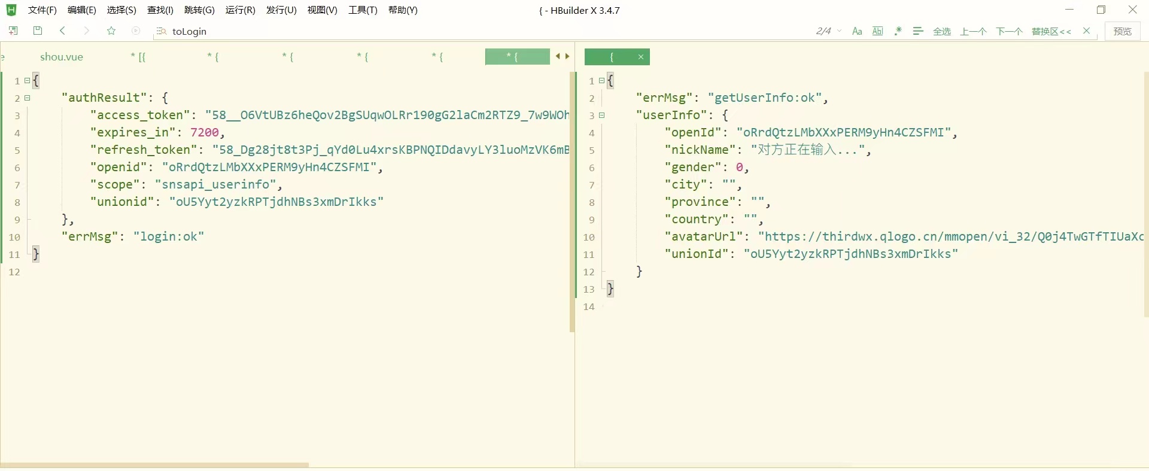Close the right pane's active tab
Image resolution: width=1149 pixels, height=471 pixels.
tap(641, 57)
